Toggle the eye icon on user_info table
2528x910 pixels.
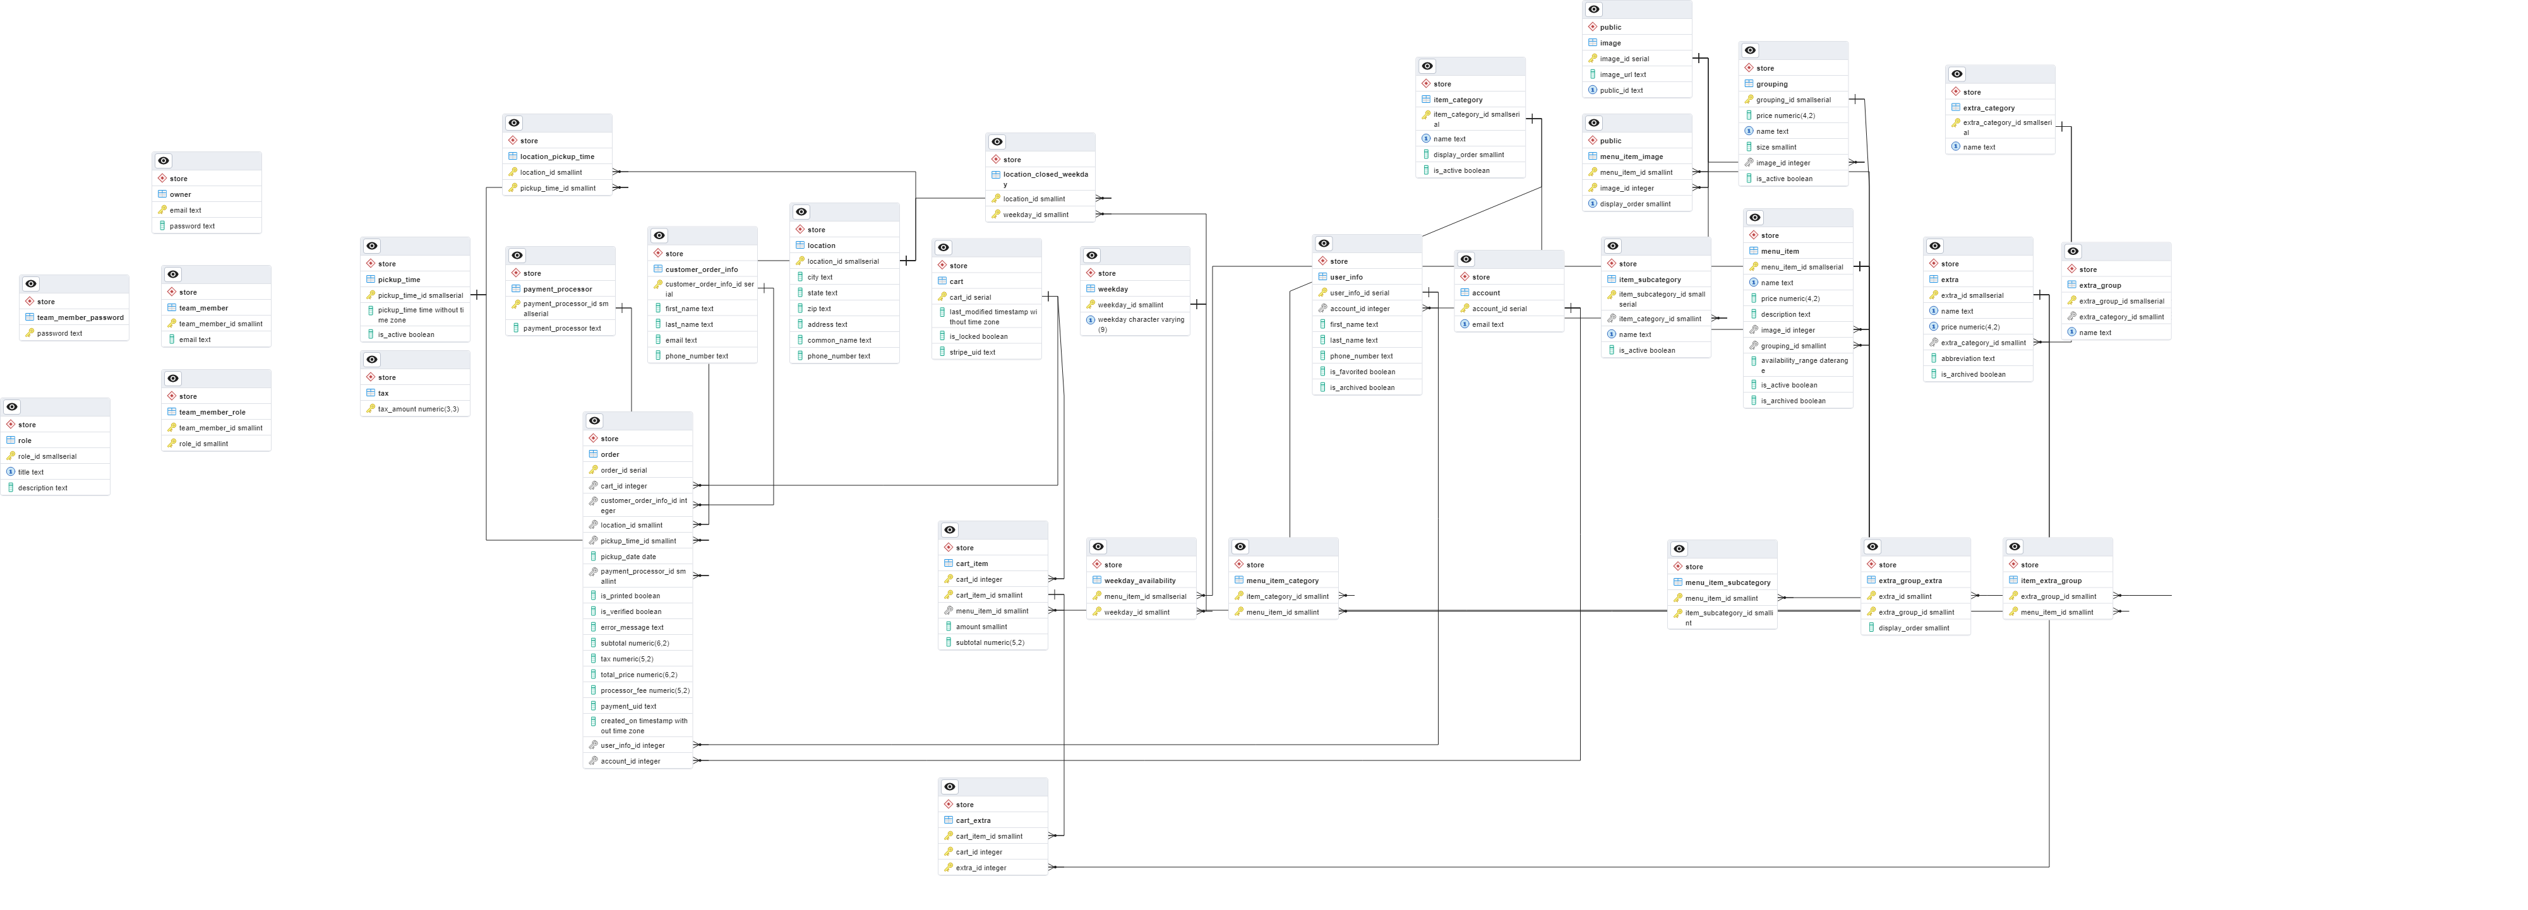tap(1324, 243)
